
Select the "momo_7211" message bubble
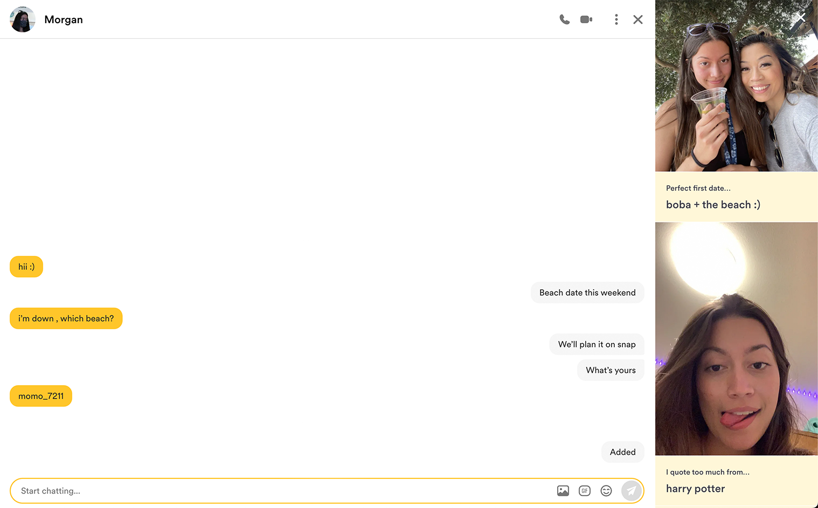[x=41, y=396]
